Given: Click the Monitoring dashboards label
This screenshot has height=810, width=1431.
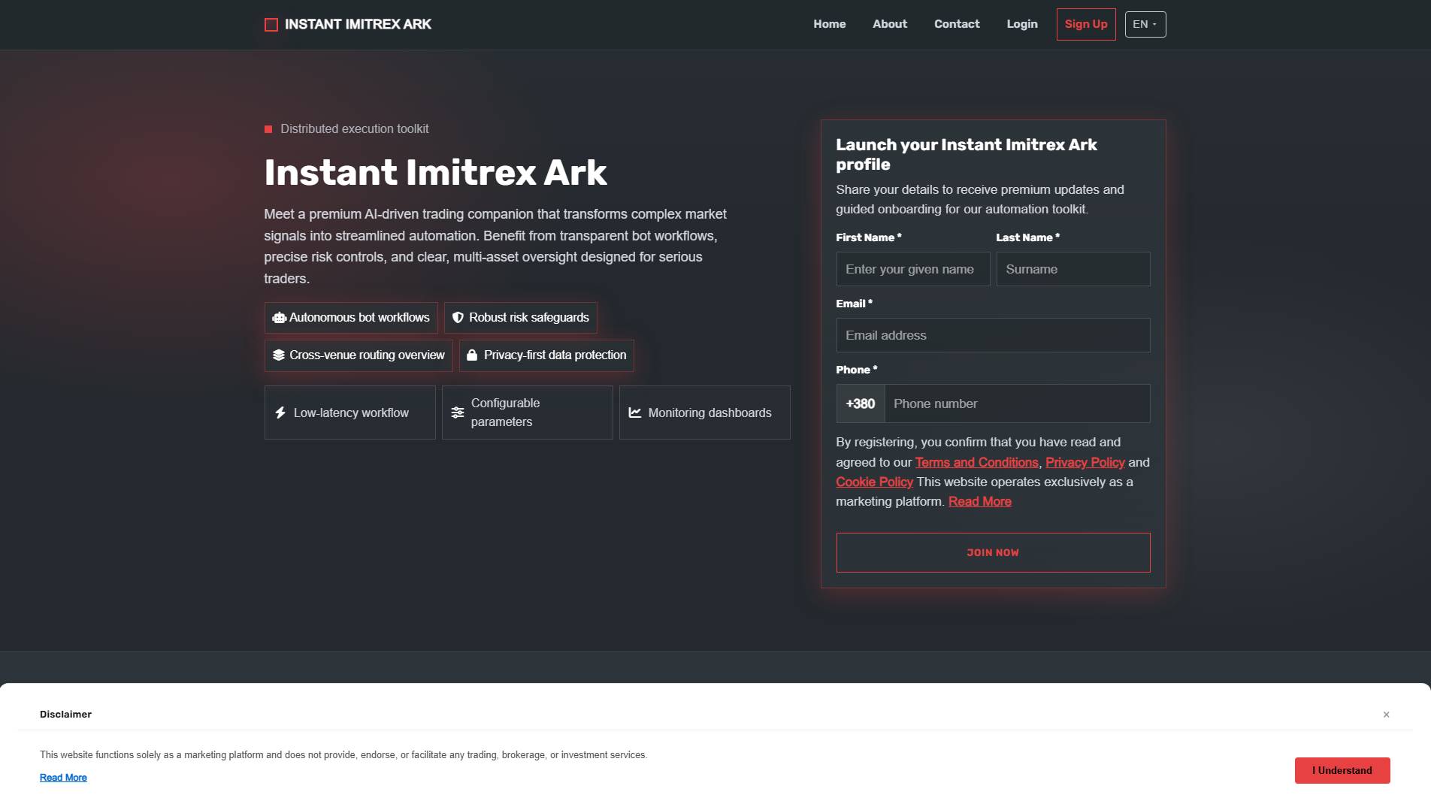Looking at the screenshot, I should tap(709, 413).
